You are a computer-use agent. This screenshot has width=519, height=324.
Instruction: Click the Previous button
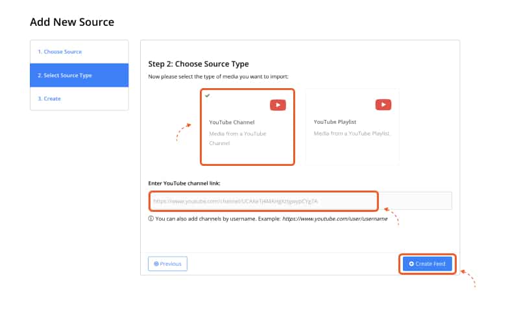pyautogui.click(x=167, y=264)
